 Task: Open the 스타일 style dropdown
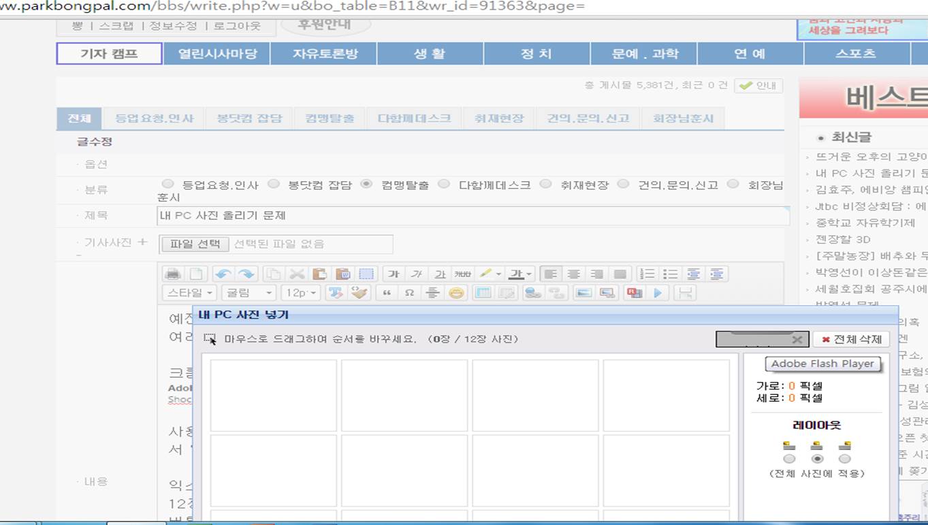[189, 293]
